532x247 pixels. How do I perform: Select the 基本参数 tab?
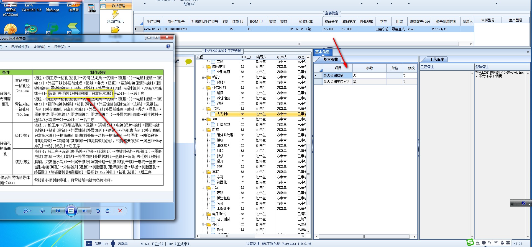[x=331, y=59]
